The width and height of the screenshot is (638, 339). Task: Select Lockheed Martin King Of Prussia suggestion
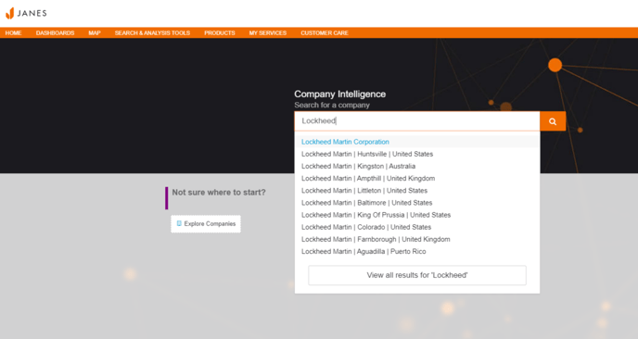pyautogui.click(x=417, y=215)
